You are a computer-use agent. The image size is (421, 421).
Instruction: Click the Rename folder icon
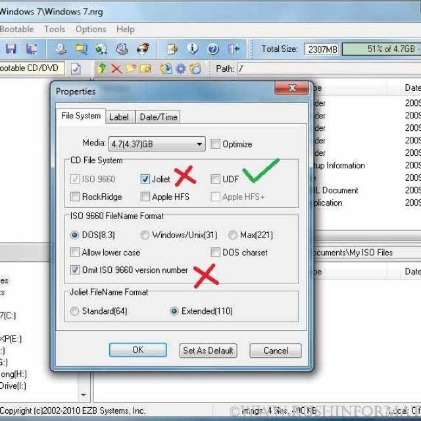click(145, 68)
